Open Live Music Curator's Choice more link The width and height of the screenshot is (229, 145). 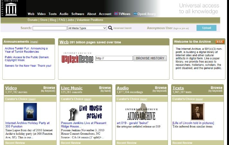tap(87, 99)
